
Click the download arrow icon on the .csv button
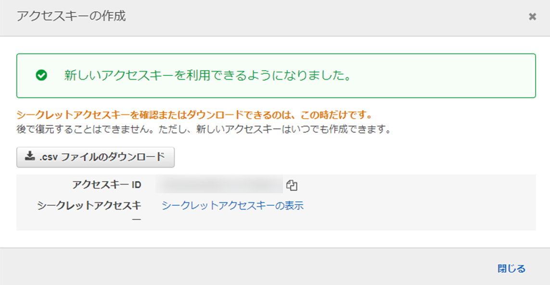[x=30, y=156]
